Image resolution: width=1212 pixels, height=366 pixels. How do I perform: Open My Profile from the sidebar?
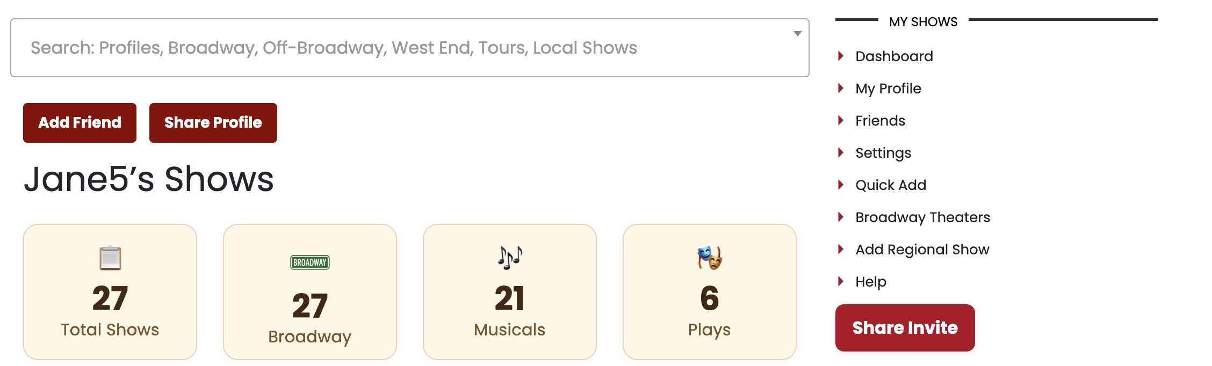tap(888, 89)
